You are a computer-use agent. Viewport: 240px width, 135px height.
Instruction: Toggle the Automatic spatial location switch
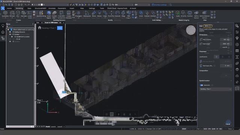tap(201, 85)
